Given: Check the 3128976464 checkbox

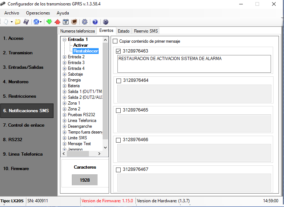Looking at the screenshot, I should click(119, 81).
